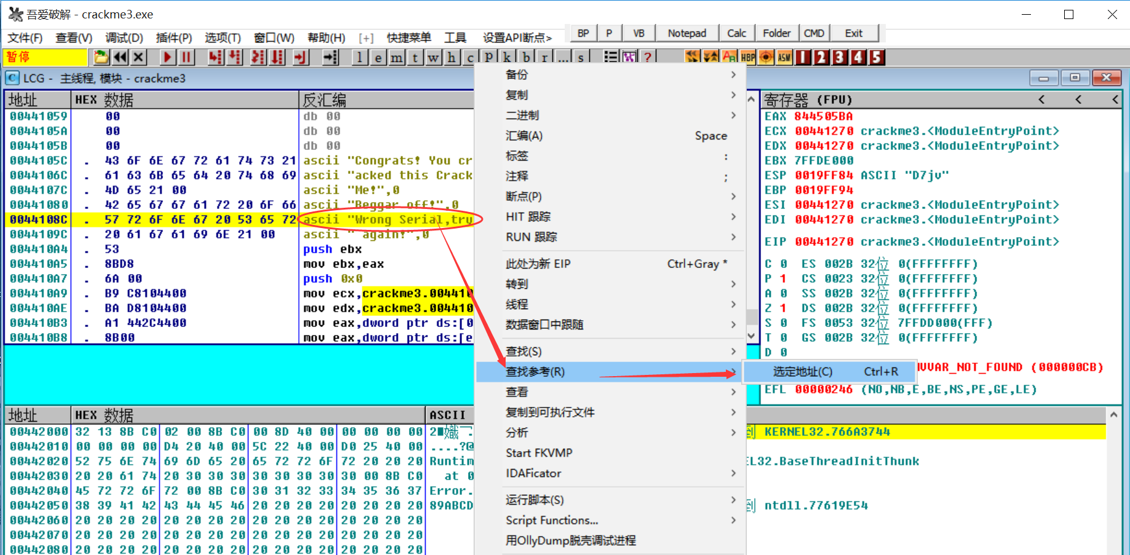Select the EIP register value 00441270
Screen dimensions: 1130x555
point(824,242)
